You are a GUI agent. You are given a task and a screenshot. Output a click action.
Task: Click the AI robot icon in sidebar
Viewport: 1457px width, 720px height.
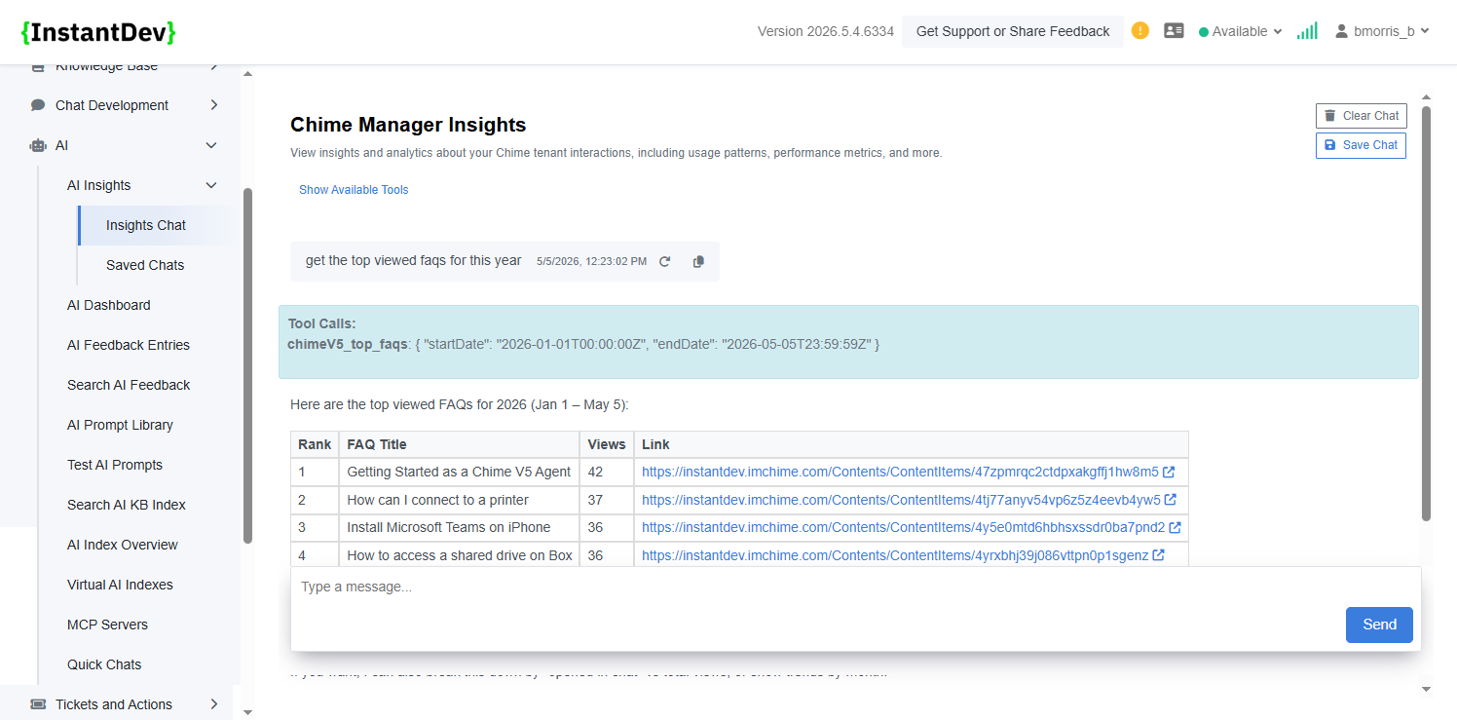[38, 145]
